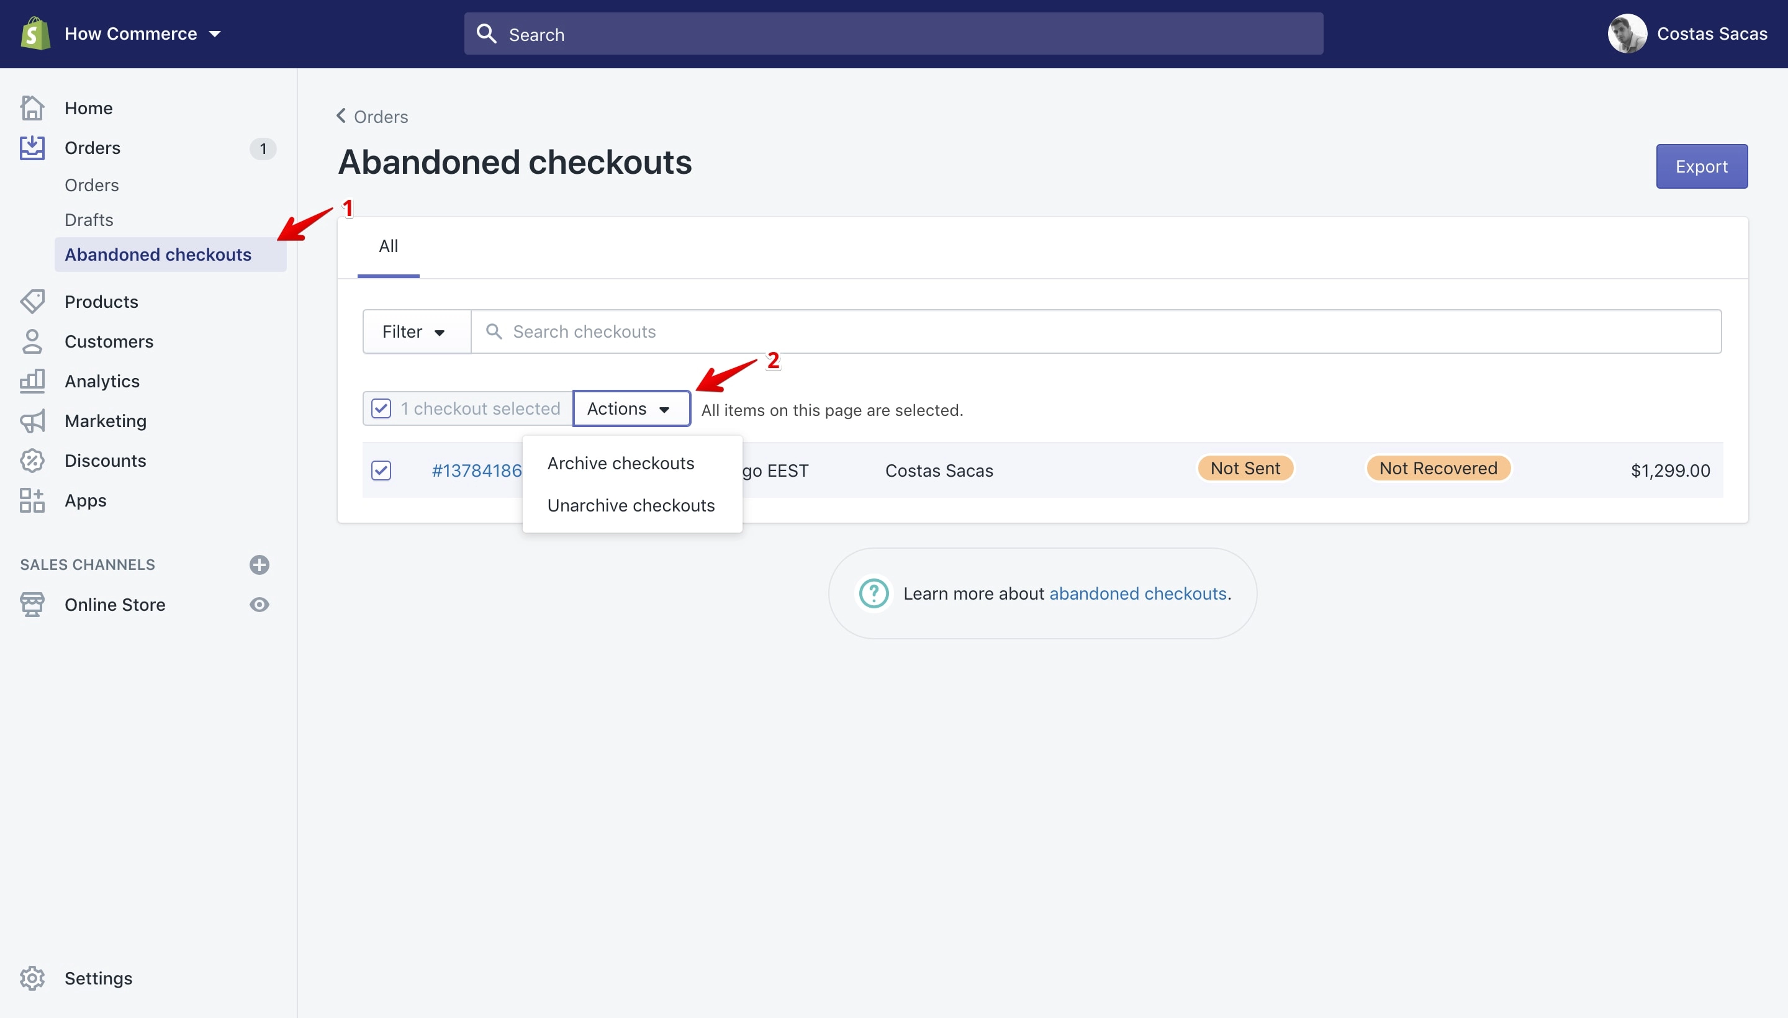Click the Analytics bar chart icon
Image resolution: width=1788 pixels, height=1018 pixels.
[32, 381]
